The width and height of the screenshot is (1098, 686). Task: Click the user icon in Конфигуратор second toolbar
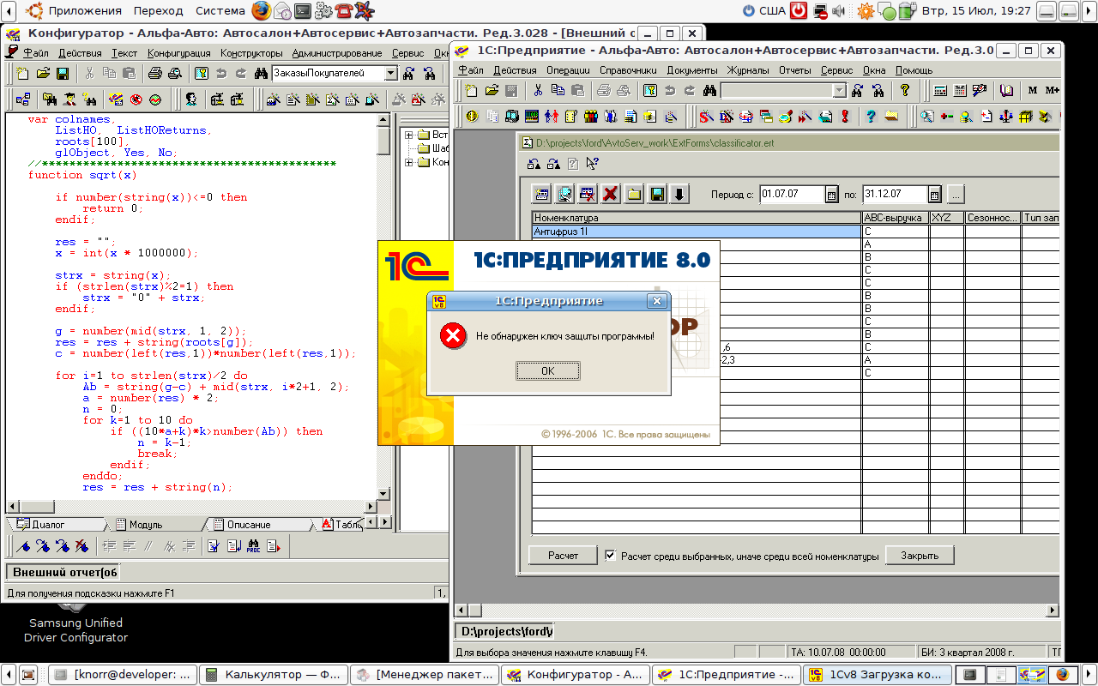(191, 99)
